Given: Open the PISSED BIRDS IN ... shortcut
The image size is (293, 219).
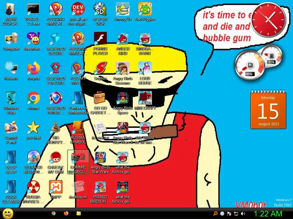Looking at the screenshot, I should tap(100, 192).
